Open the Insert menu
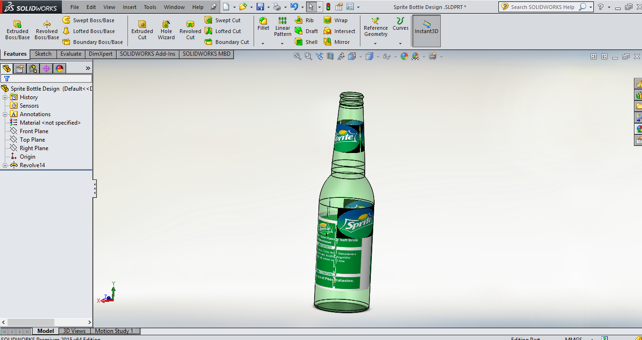 pyautogui.click(x=129, y=7)
